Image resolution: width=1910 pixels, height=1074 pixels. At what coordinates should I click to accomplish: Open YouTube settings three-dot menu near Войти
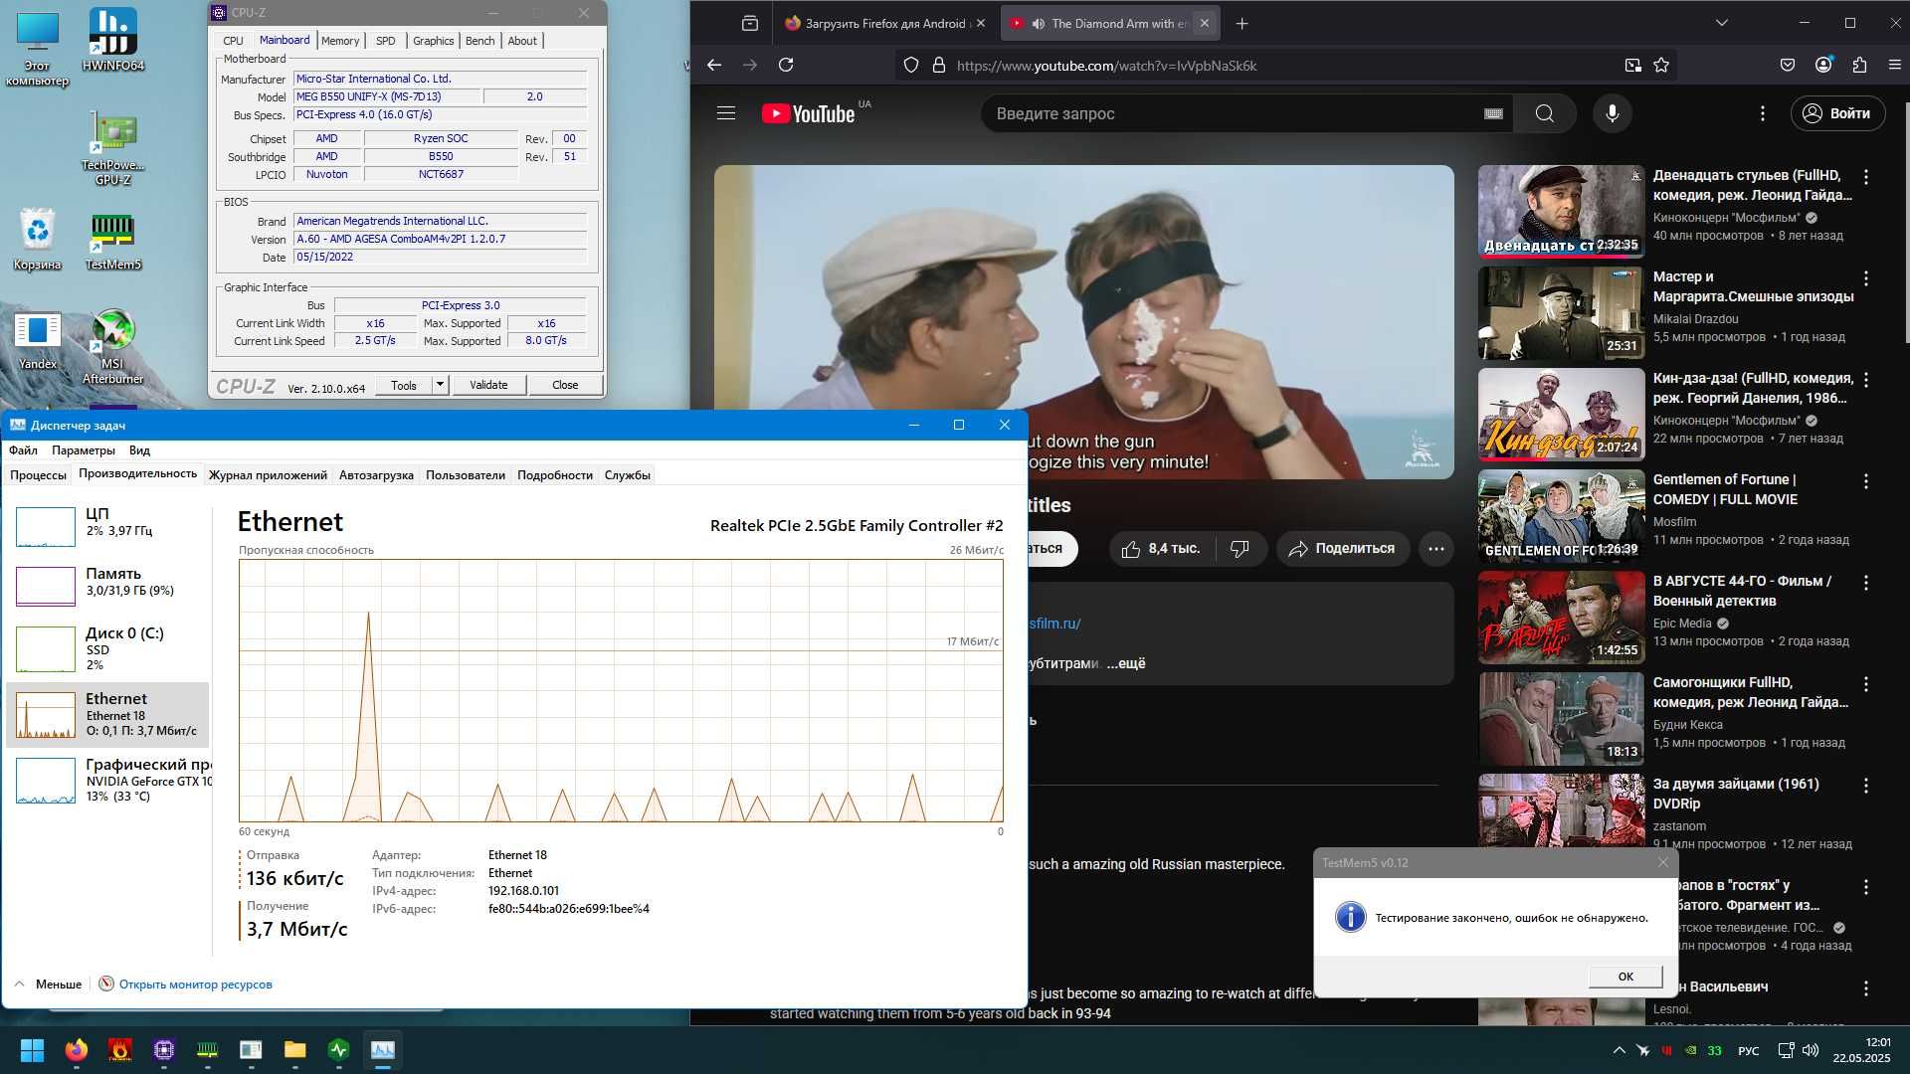point(1763,113)
